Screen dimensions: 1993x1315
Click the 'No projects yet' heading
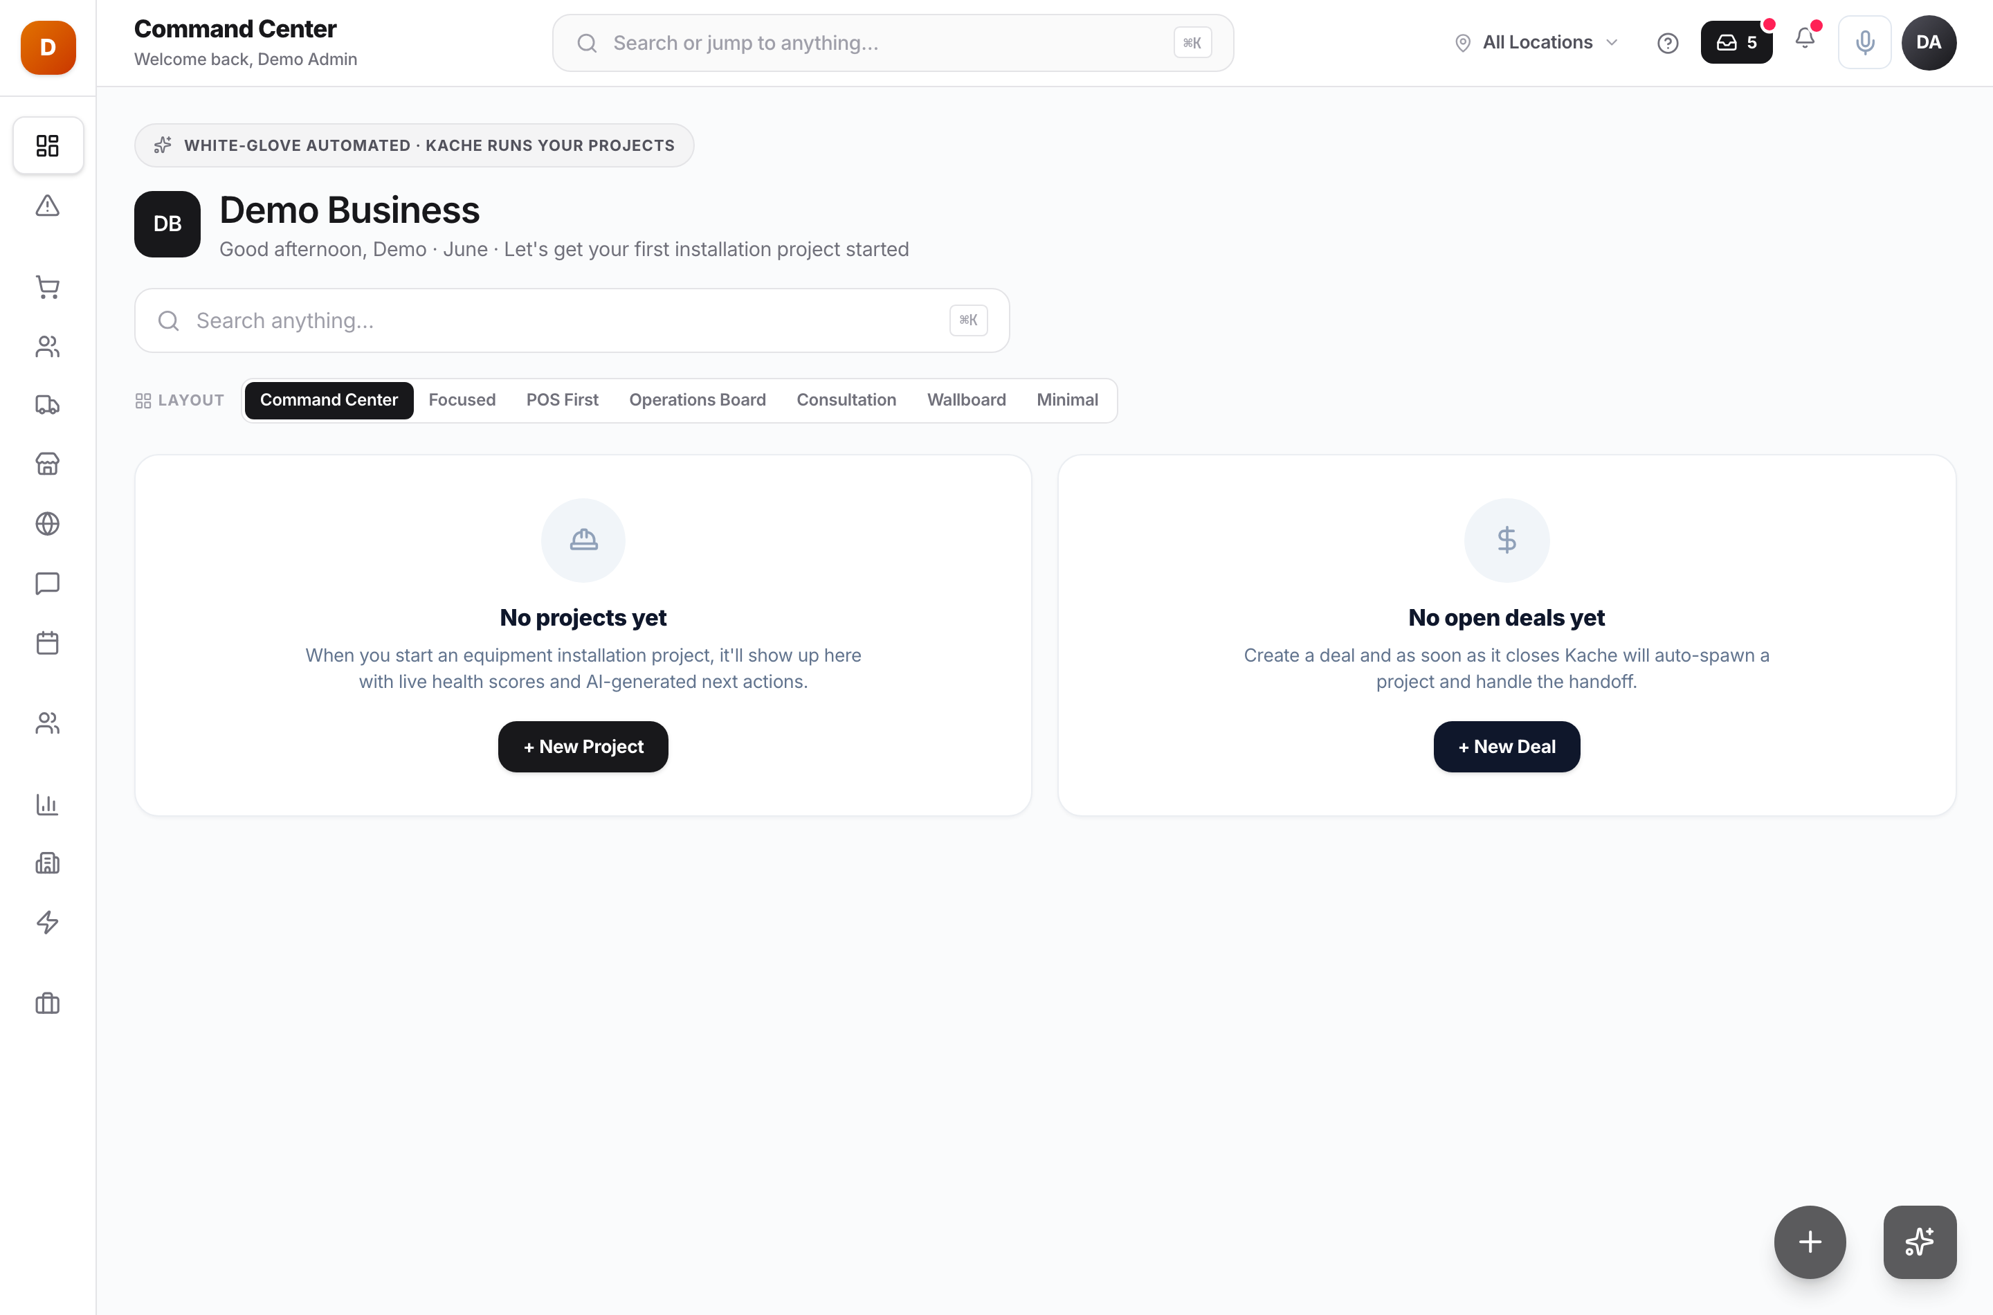pyautogui.click(x=583, y=617)
